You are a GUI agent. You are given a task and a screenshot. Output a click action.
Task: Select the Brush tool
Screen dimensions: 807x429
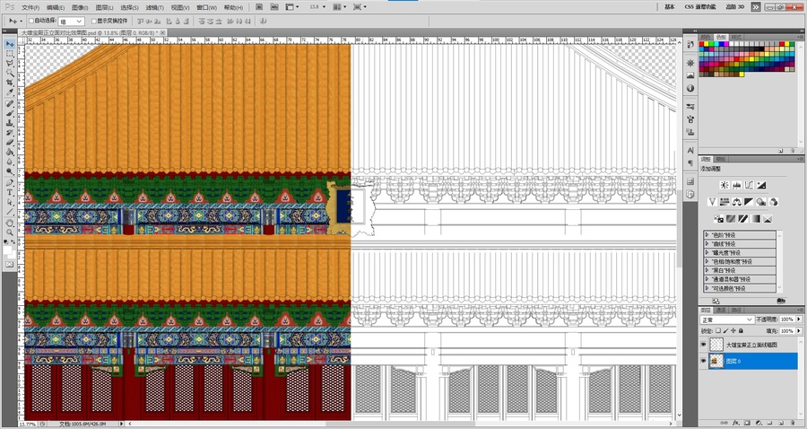tap(10, 113)
